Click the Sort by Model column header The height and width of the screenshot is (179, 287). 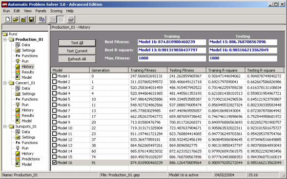point(70,70)
